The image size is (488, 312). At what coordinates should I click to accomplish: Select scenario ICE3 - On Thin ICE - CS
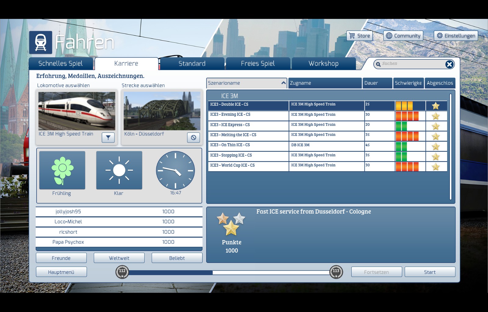tap(328, 147)
